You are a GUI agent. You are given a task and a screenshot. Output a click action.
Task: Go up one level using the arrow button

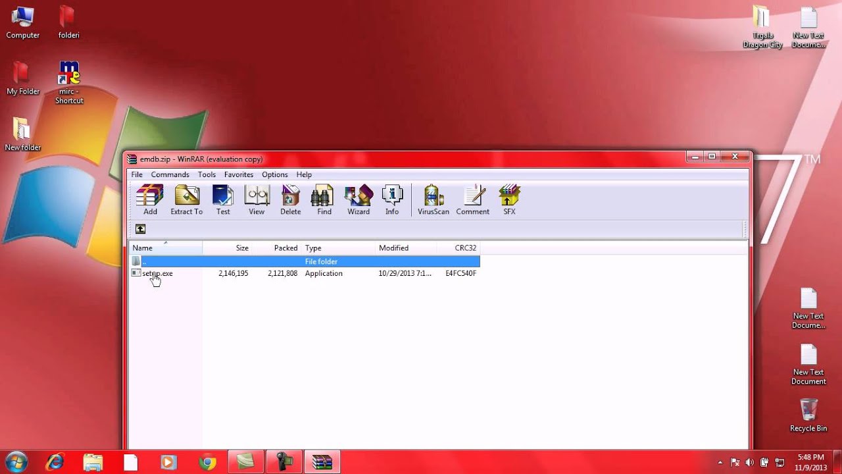tap(140, 229)
